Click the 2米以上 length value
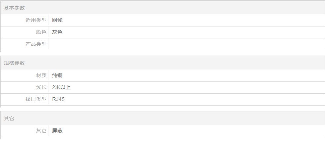The width and height of the screenshot is (328, 142). pyautogui.click(x=61, y=87)
